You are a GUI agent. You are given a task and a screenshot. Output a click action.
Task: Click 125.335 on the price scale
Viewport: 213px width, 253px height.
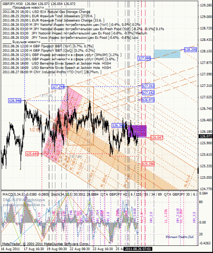click(206, 166)
